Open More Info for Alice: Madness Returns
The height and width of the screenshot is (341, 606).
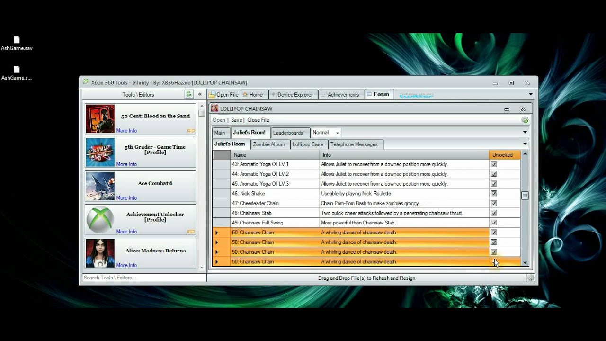coord(126,265)
